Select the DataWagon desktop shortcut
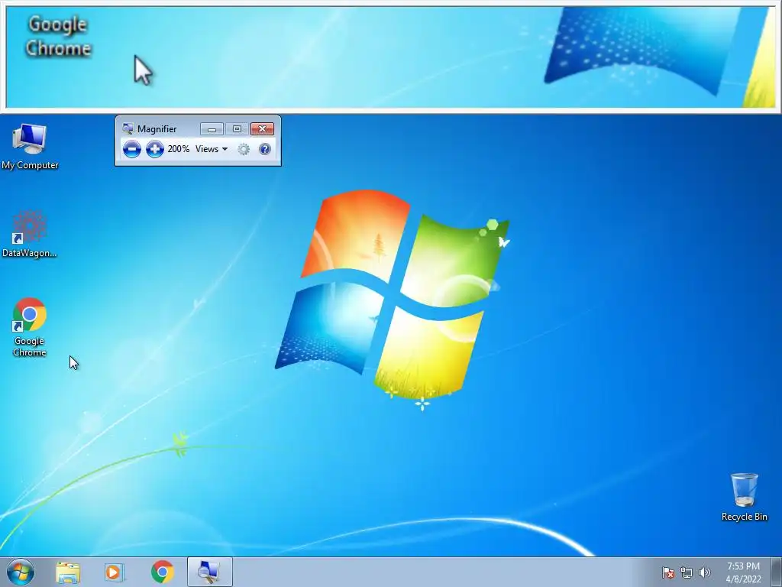 pyautogui.click(x=30, y=234)
